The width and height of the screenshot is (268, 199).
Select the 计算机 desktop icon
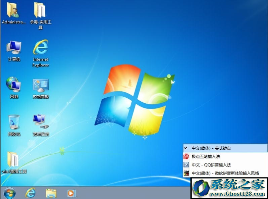(x=14, y=48)
